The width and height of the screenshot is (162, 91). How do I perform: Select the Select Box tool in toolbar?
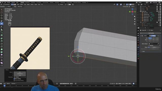coord(2,10)
